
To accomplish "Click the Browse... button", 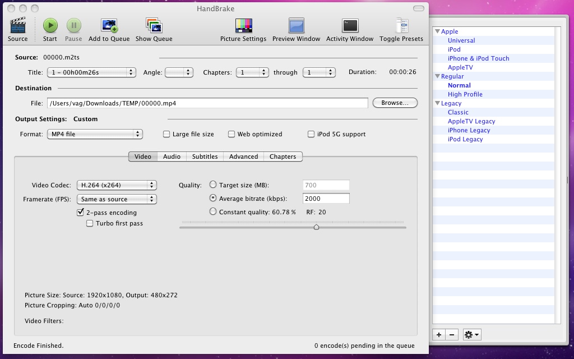I will (395, 103).
